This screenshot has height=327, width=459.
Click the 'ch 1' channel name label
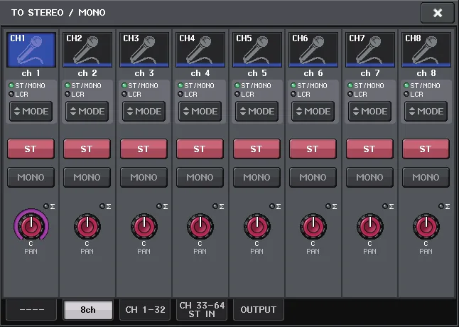pos(31,73)
